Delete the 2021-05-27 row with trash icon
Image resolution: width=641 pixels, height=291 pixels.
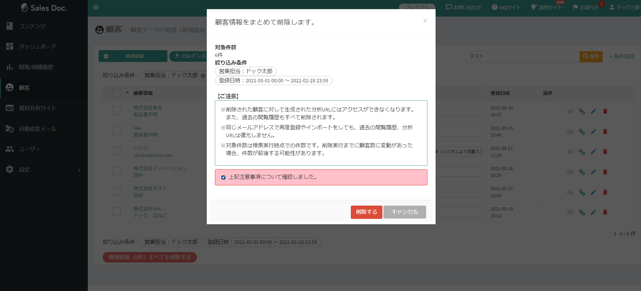tap(605, 192)
